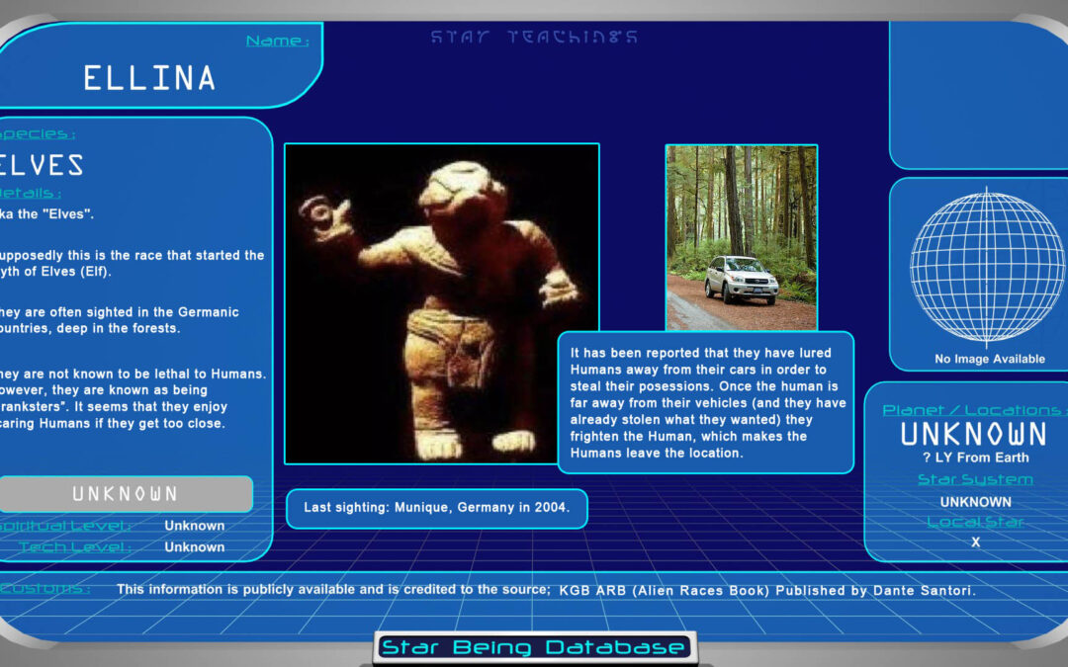Click the Star System label
This screenshot has width=1068, height=667.
[975, 479]
